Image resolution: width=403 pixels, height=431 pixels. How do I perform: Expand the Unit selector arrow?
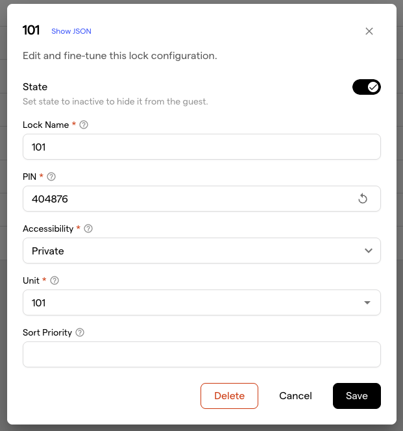point(367,302)
